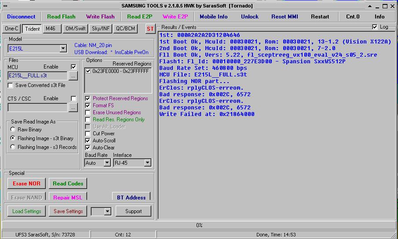The width and height of the screenshot is (398, 239).
Task: Click the Save Settings button
Action: click(x=68, y=211)
